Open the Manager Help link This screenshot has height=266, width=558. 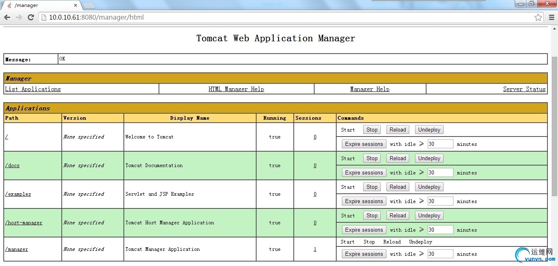(370, 89)
